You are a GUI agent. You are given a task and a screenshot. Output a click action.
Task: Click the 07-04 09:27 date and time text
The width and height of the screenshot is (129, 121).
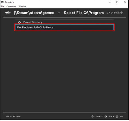[113, 13]
